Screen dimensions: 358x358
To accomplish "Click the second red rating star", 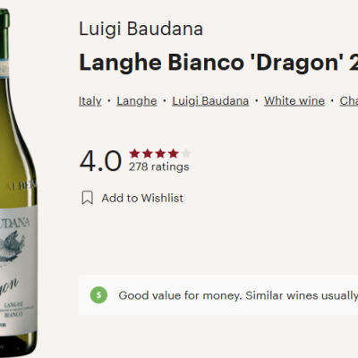I will [148, 154].
